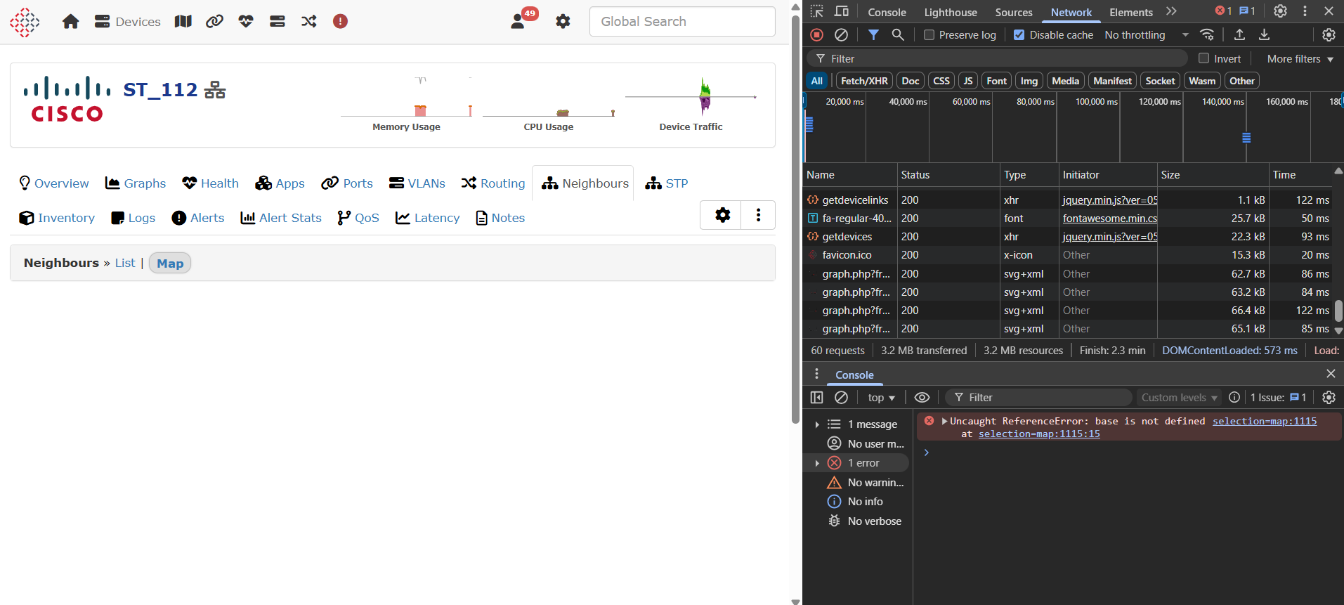Toggle device toolbar icon in DevTools
This screenshot has height=605, width=1344.
841,11
